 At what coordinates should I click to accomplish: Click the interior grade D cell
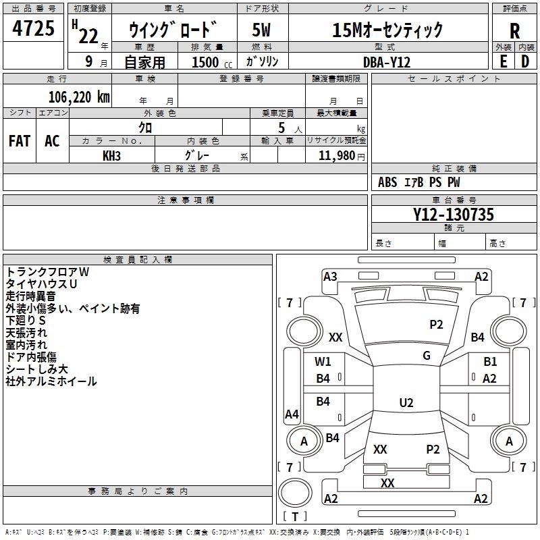tap(525, 60)
